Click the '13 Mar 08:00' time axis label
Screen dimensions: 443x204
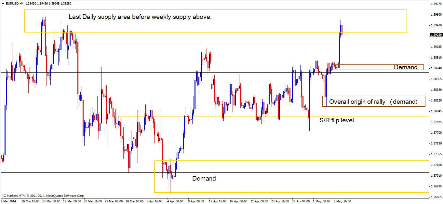pos(51,201)
